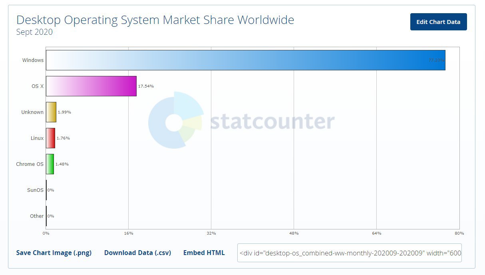The height and width of the screenshot is (275, 485).
Task: Click the 17.54% value label
Action: click(x=146, y=86)
